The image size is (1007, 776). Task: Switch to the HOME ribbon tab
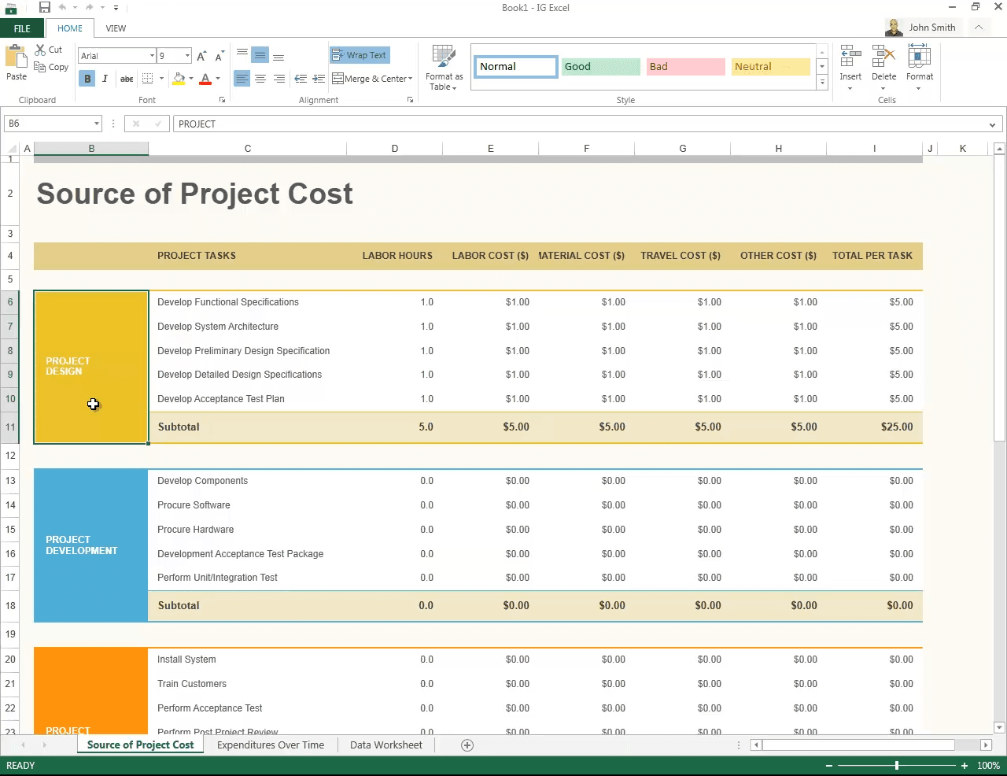click(70, 28)
